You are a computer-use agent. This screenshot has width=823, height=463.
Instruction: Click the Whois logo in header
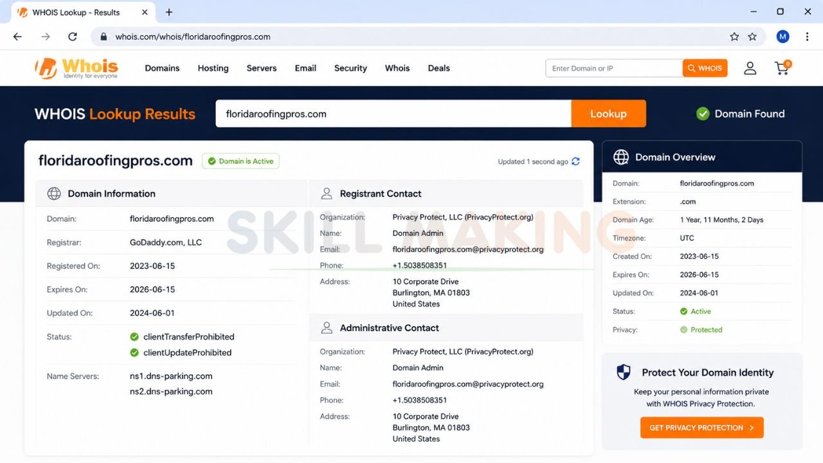click(76, 68)
